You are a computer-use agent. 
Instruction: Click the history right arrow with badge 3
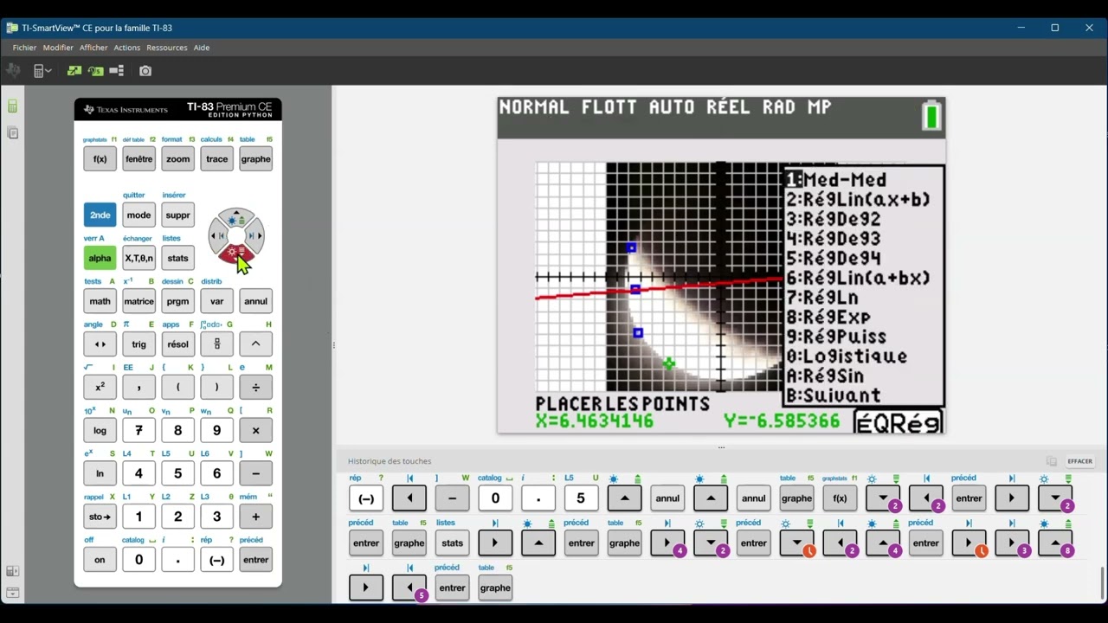[1012, 543]
